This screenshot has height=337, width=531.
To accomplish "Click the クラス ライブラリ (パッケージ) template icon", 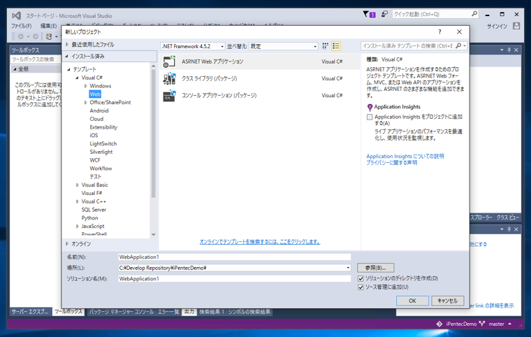I will tap(169, 78).
